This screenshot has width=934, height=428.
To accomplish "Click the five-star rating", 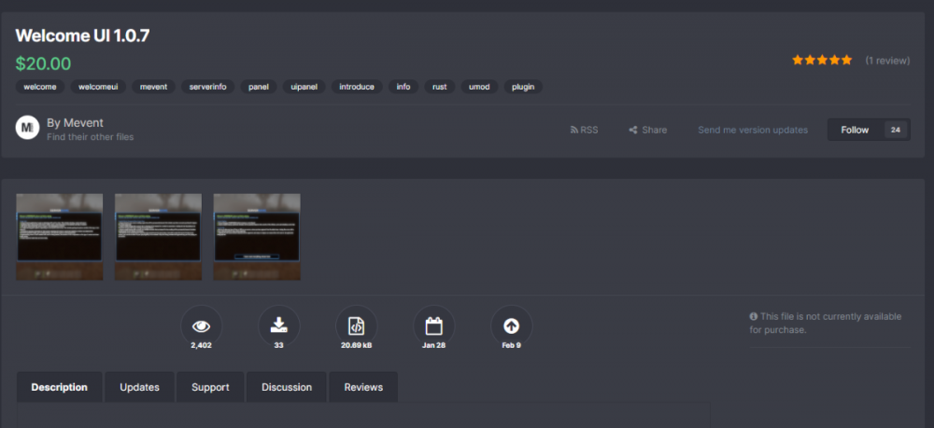I will [822, 61].
